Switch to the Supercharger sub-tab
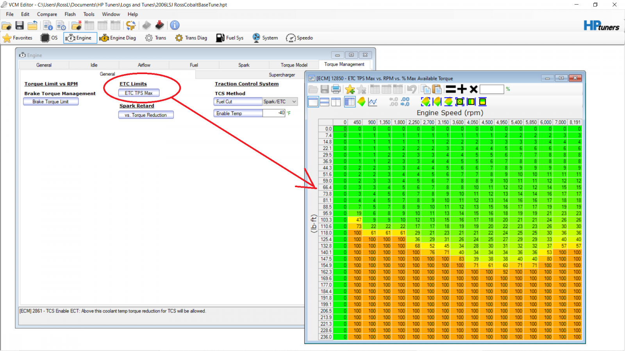The width and height of the screenshot is (625, 351). pyautogui.click(x=282, y=75)
